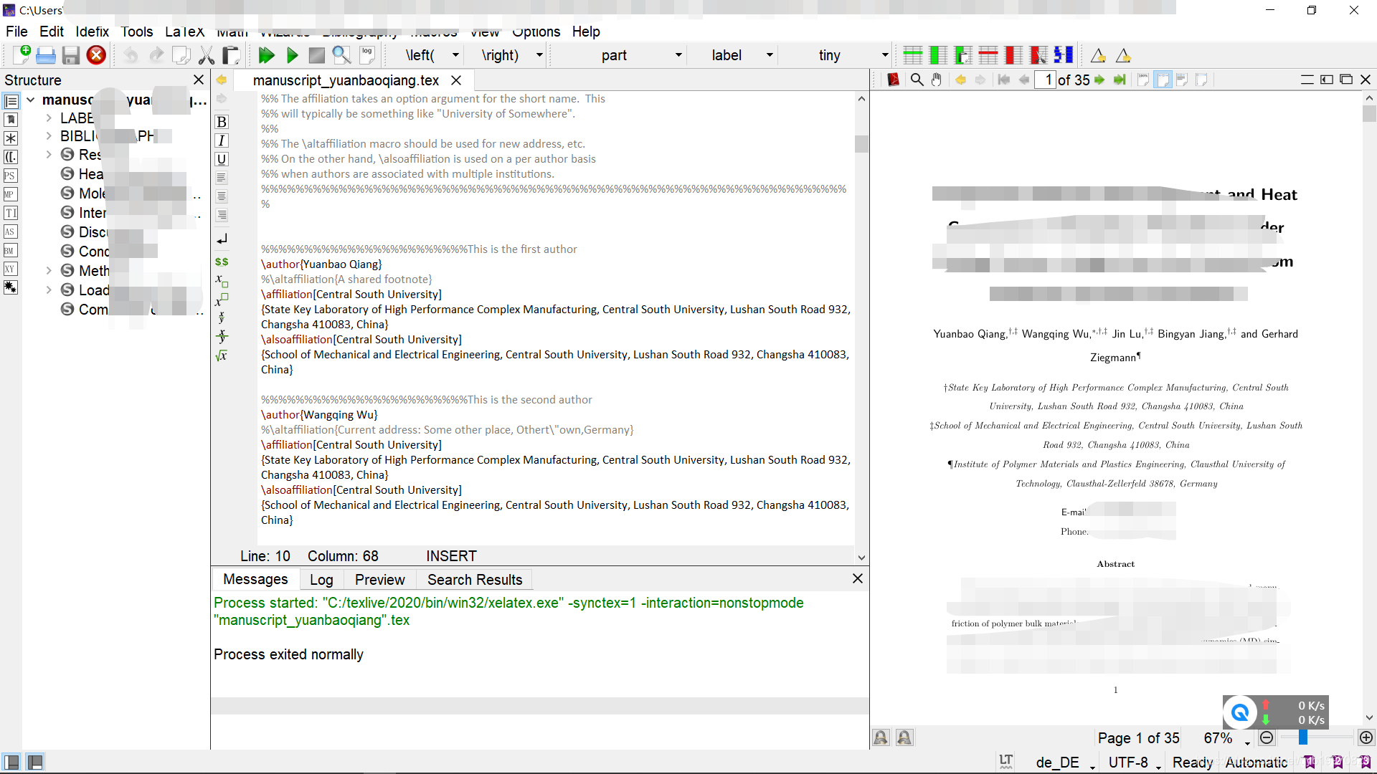
Task: Toggle the hand scroll tool in the PDF viewer
Action: tap(937, 80)
